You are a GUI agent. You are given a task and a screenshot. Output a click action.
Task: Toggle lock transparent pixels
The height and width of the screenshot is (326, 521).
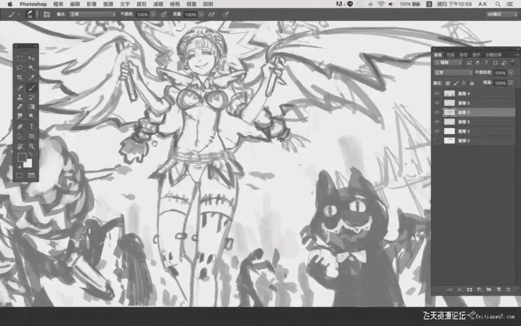[x=448, y=83]
